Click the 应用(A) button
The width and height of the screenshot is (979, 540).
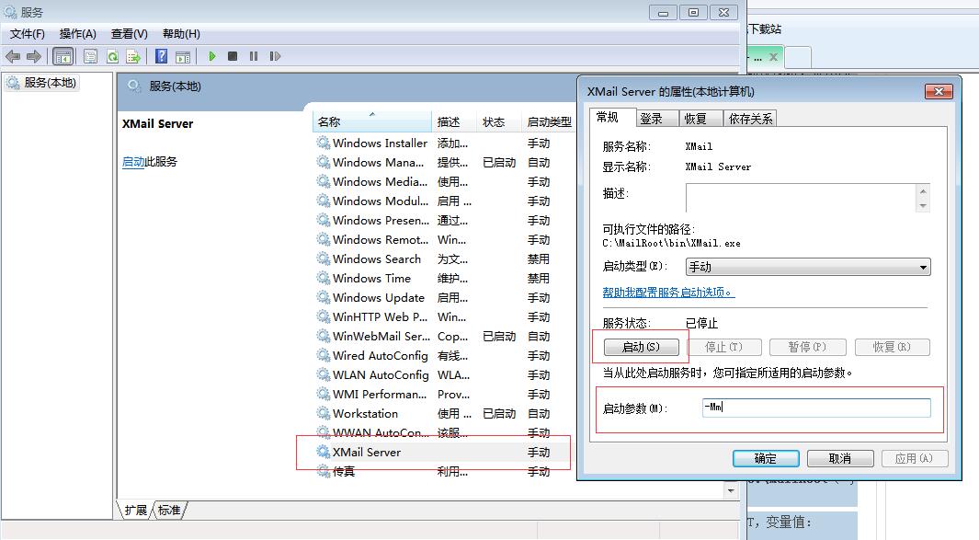click(915, 458)
